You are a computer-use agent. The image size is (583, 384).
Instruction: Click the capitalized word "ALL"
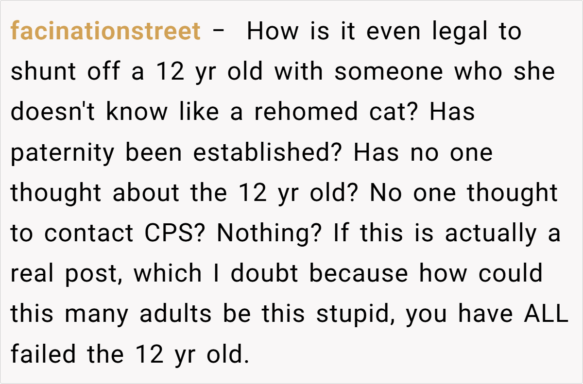(x=546, y=315)
